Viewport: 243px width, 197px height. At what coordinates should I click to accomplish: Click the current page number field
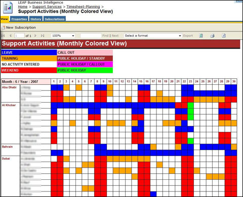[19, 35]
